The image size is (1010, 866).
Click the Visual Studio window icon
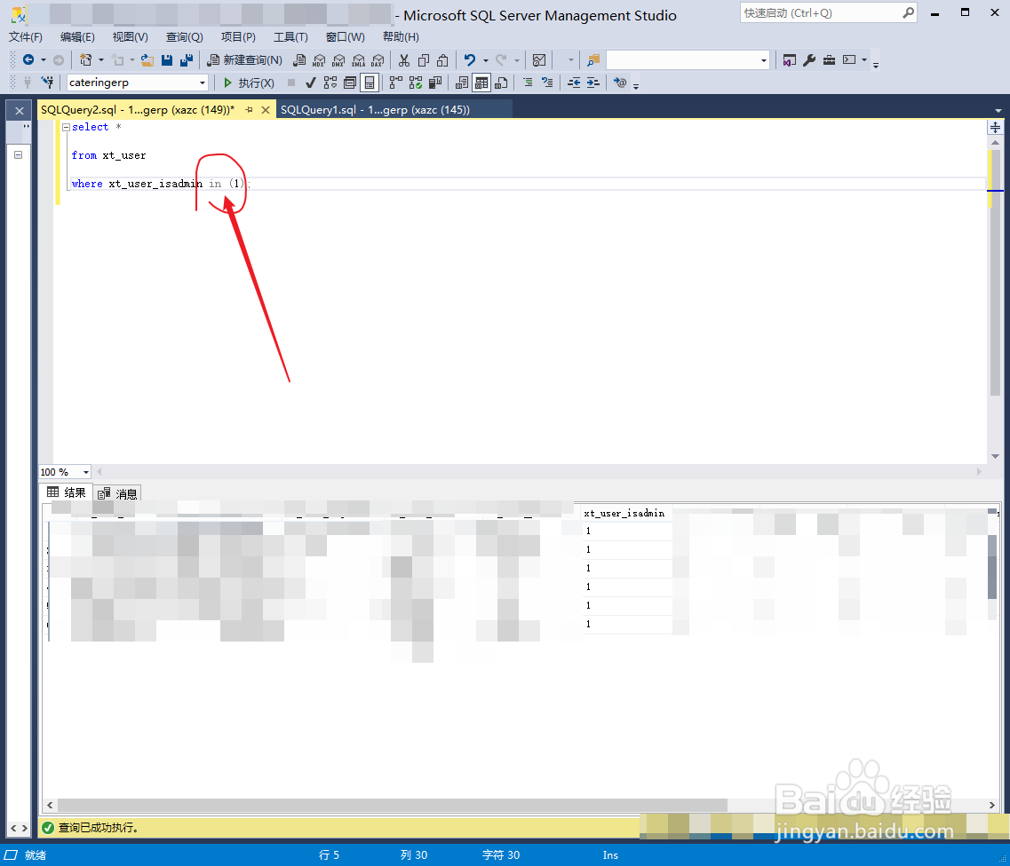789,59
